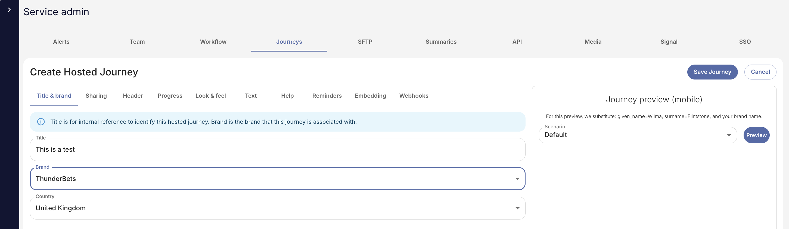Switch to the Progress sub-tab
789x229 pixels.
170,96
